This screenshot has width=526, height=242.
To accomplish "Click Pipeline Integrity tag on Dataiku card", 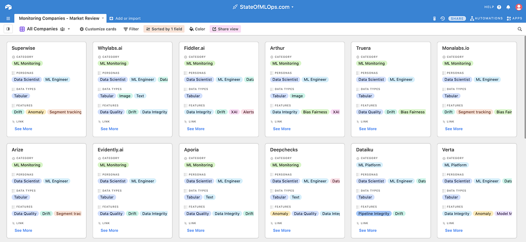I will pyautogui.click(x=374, y=214).
